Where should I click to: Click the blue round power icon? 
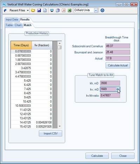click(x=102, y=11)
